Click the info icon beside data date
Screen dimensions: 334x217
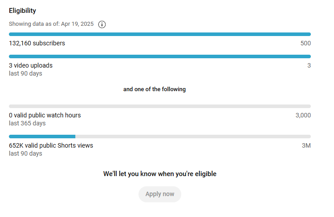click(x=102, y=24)
